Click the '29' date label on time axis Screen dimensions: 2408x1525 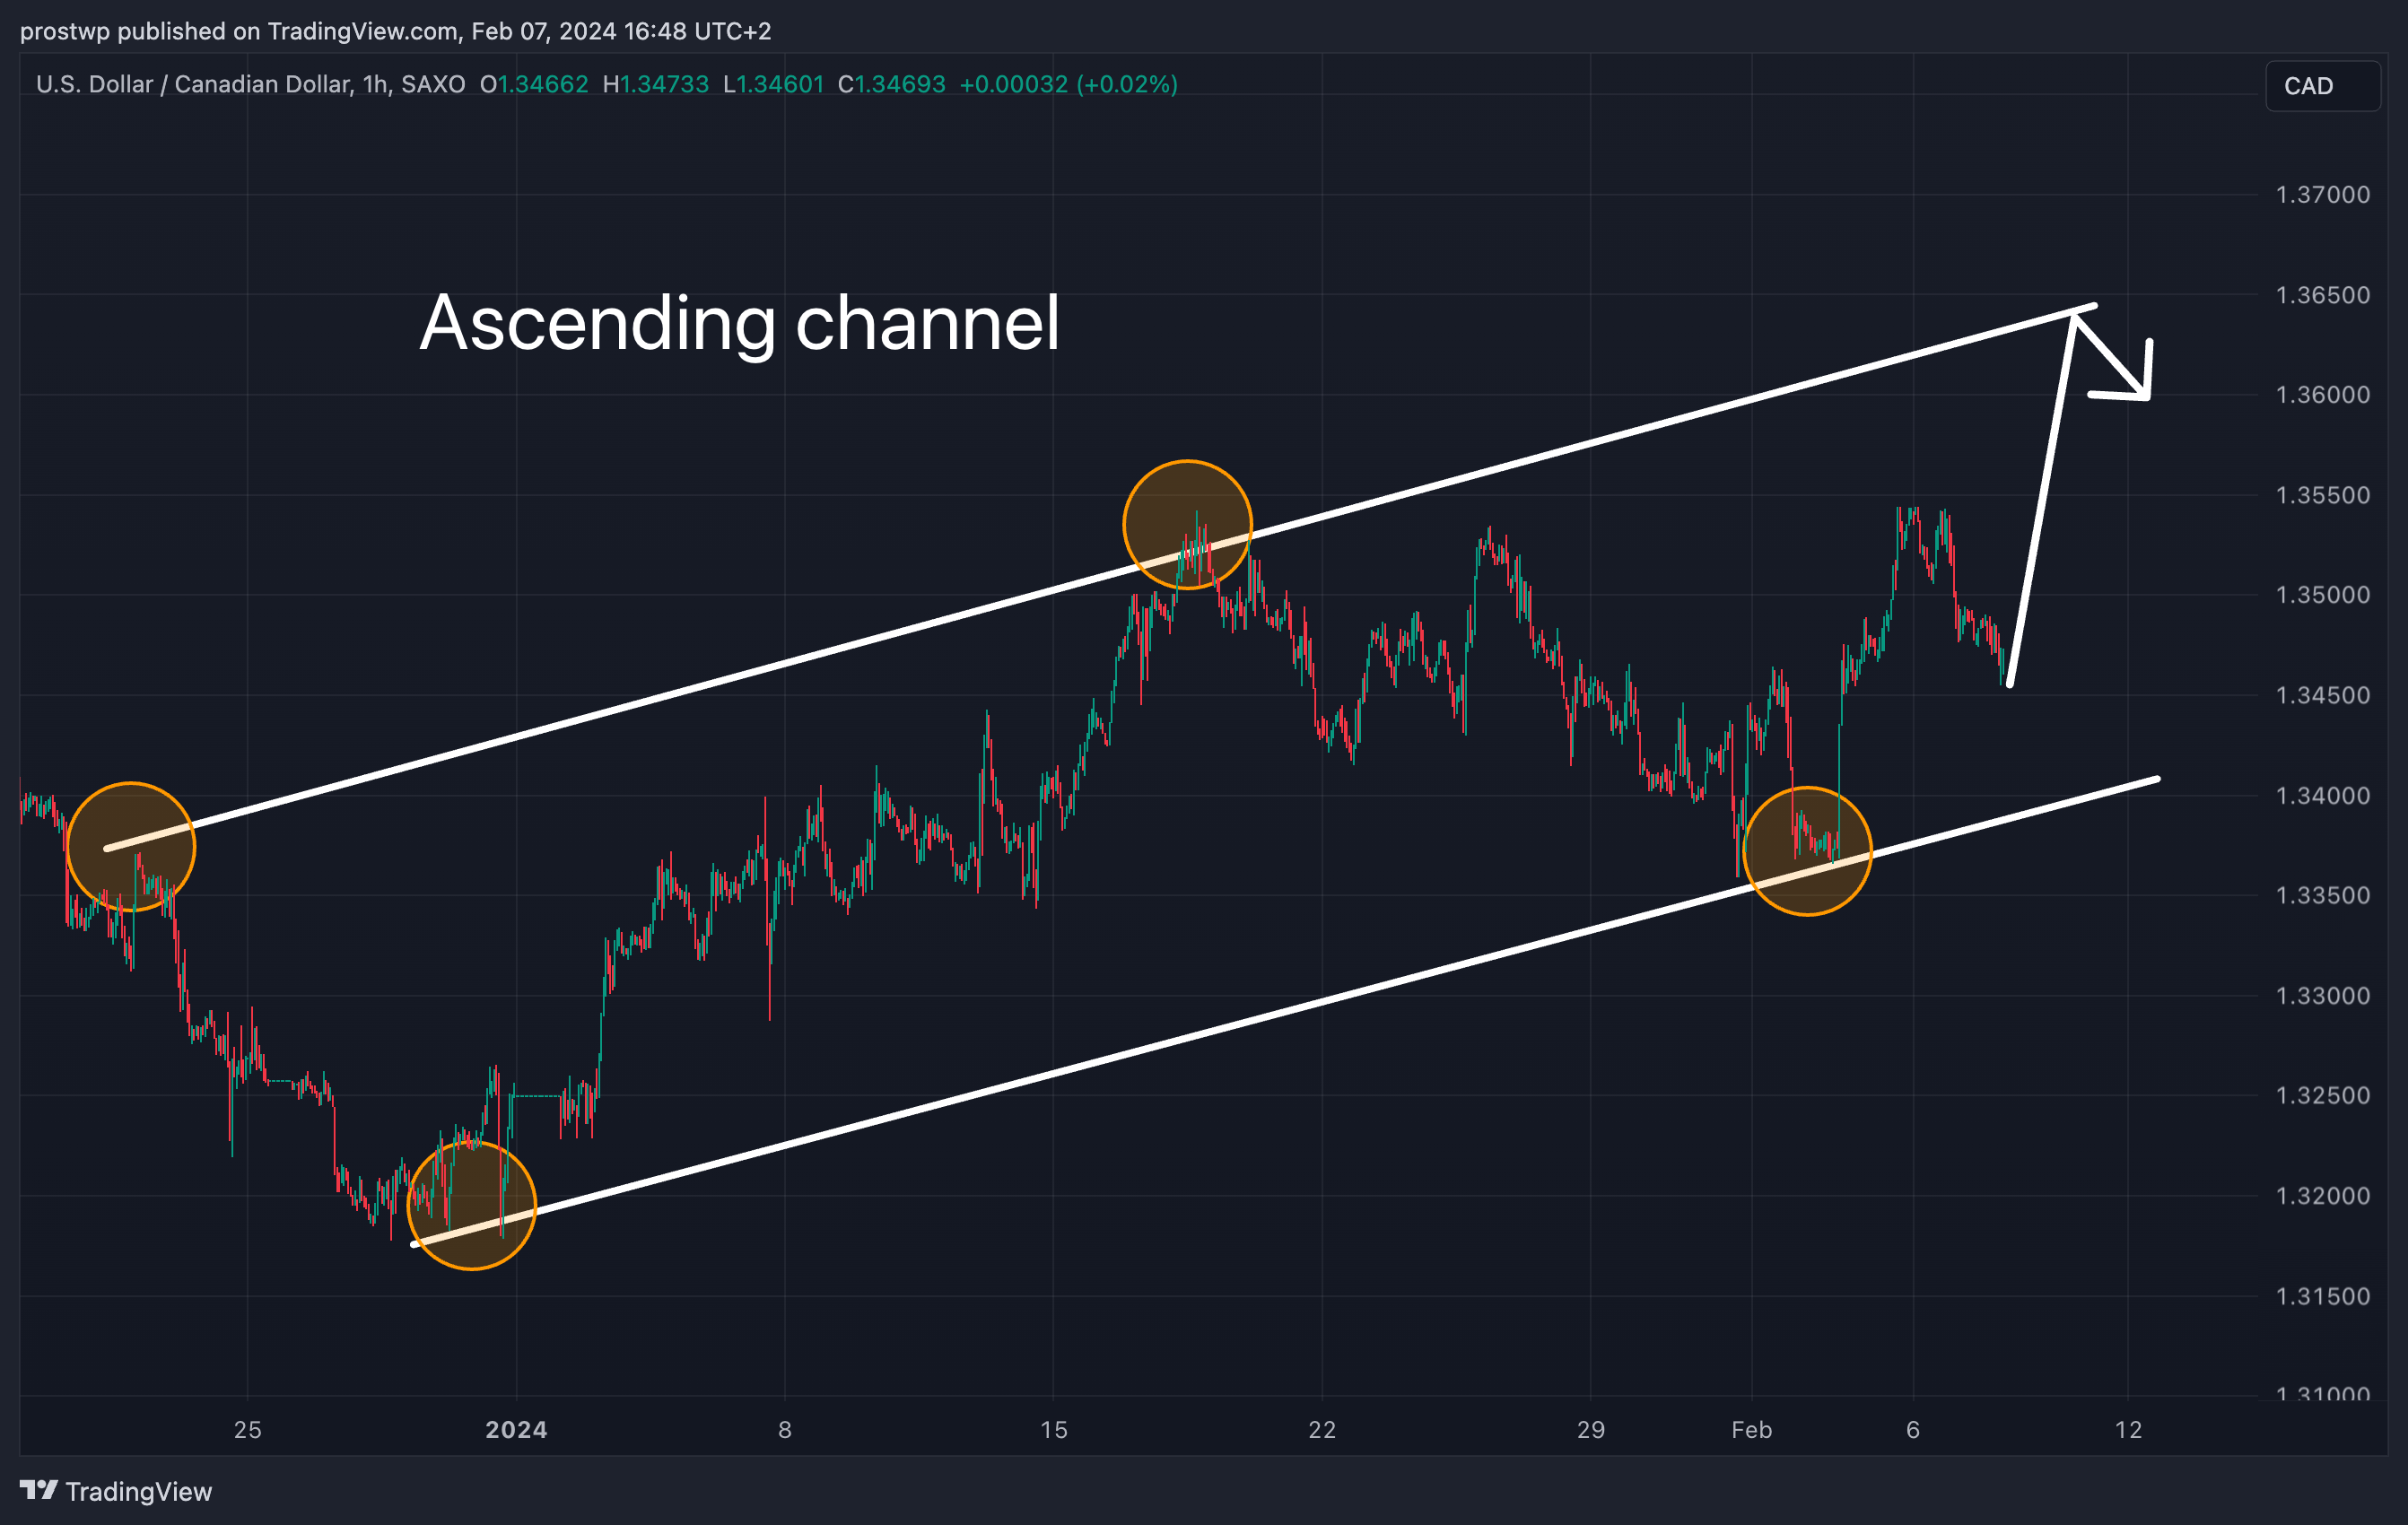1591,1430
